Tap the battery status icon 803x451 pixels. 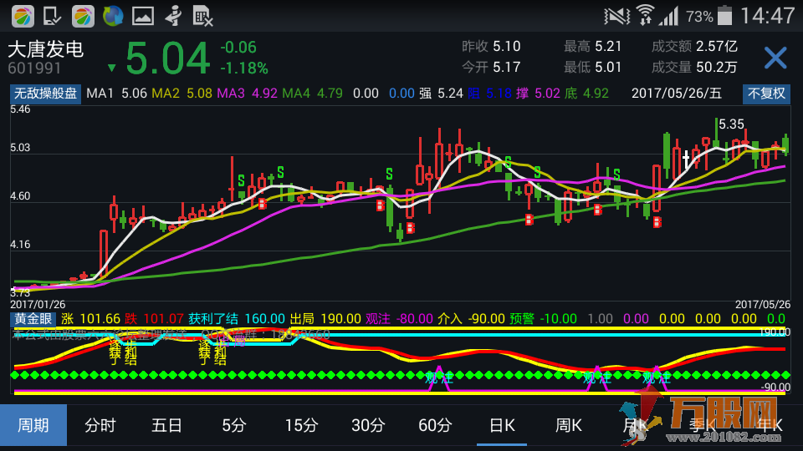coord(724,16)
